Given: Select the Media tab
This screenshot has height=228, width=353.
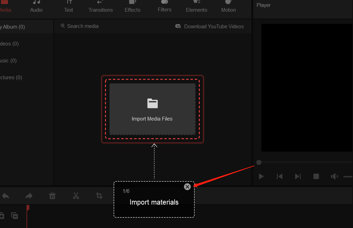Looking at the screenshot, I should click(5, 7).
